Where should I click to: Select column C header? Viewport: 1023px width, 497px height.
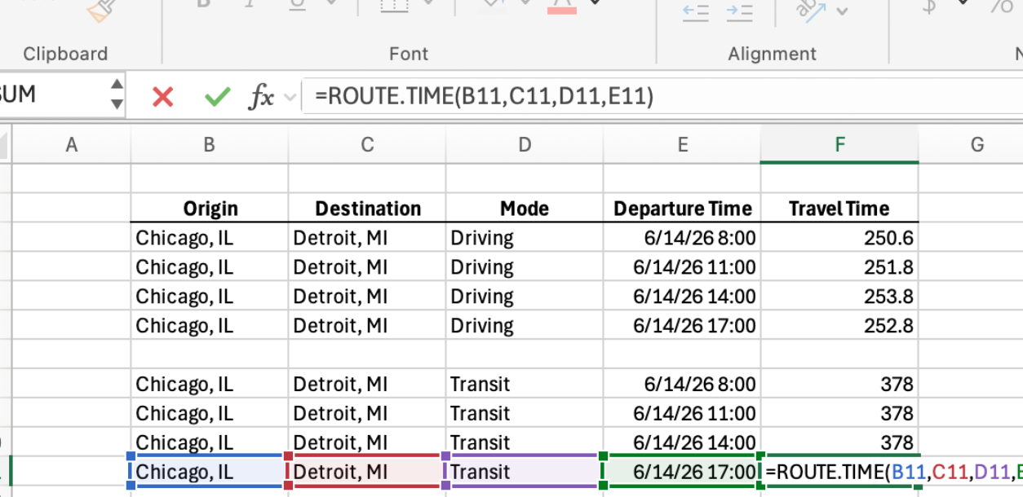click(367, 145)
